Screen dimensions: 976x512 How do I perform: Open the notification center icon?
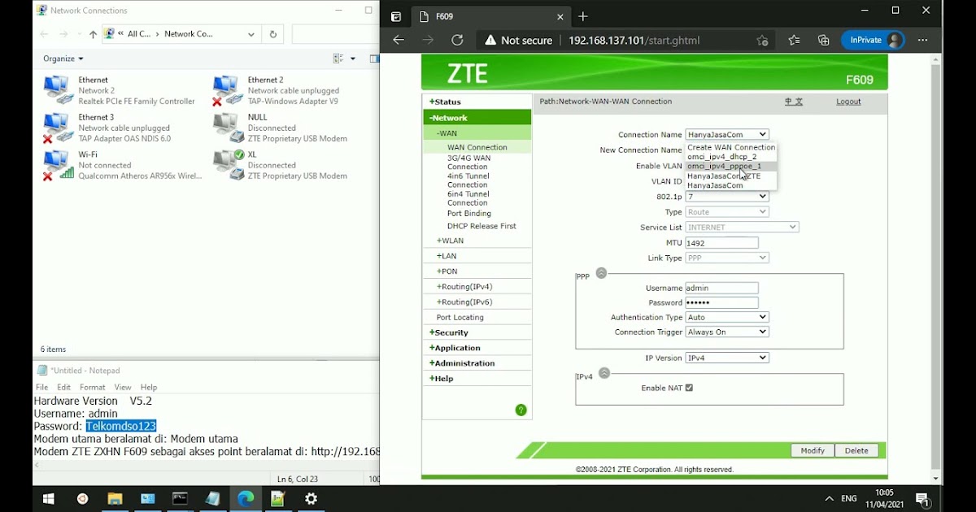tap(922, 498)
